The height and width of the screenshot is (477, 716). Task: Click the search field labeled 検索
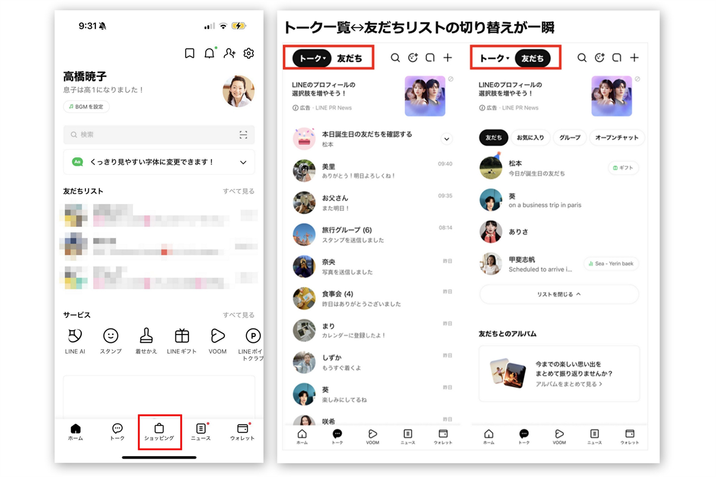point(159,135)
